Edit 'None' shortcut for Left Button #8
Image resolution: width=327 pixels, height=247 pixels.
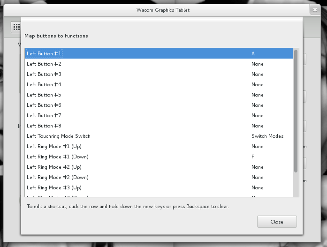point(258,126)
